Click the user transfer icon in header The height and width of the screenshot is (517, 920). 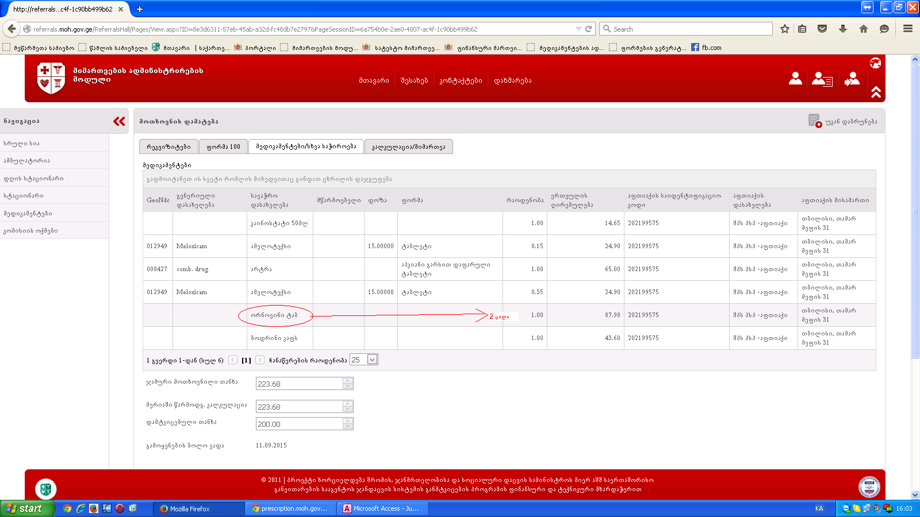(x=852, y=79)
